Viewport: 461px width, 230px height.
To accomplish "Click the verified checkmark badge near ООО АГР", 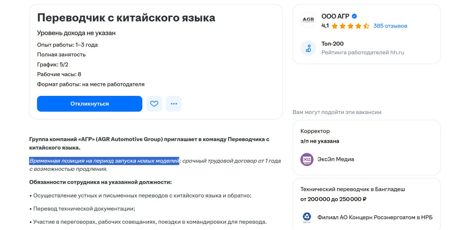I will tap(354, 17).
